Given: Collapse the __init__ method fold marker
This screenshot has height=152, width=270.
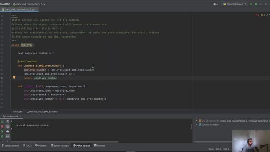Looking at the screenshot, I should (11, 86).
